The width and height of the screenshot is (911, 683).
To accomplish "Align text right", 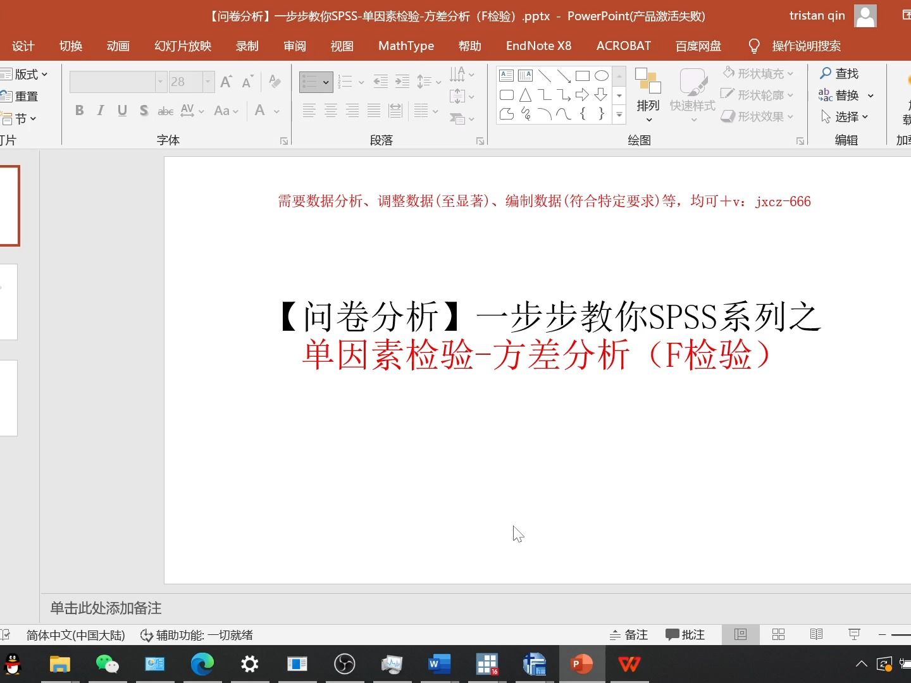I will (352, 111).
